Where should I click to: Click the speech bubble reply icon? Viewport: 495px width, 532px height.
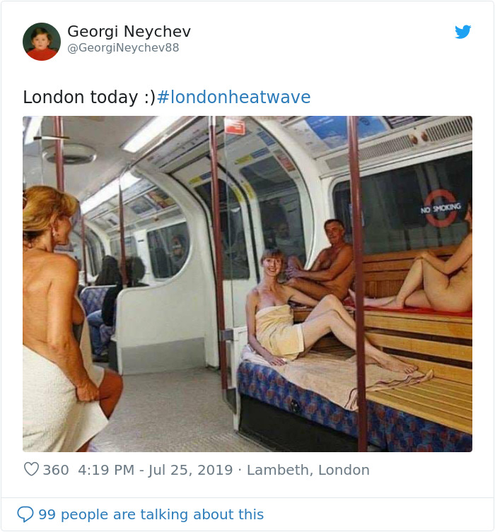click(25, 514)
